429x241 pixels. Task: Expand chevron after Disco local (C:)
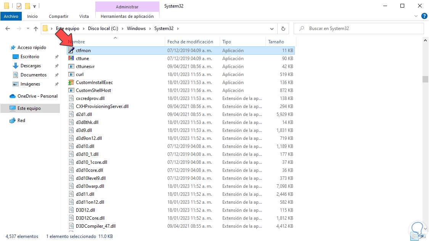[x=122, y=29]
